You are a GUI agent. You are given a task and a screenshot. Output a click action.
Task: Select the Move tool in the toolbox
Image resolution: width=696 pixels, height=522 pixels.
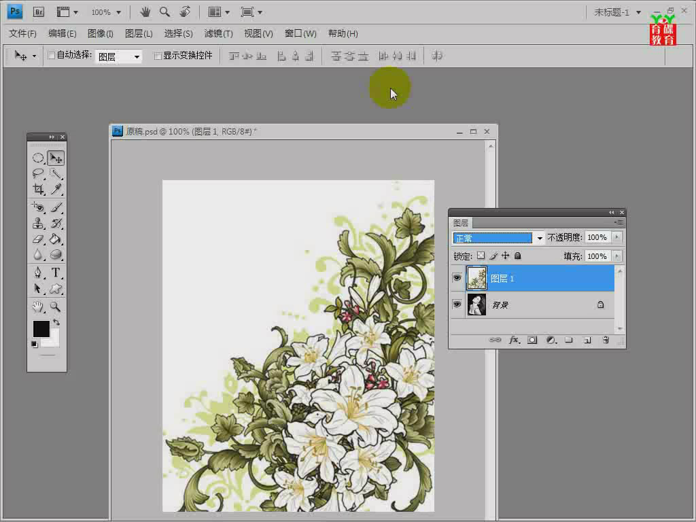56,158
